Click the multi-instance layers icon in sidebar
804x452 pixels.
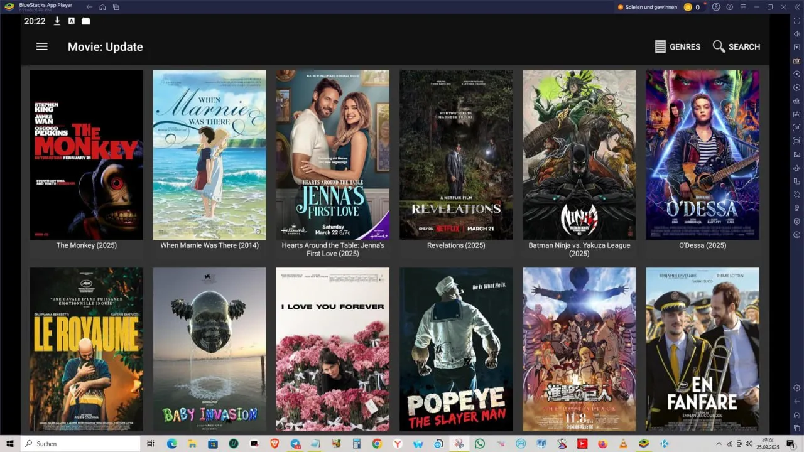796,221
